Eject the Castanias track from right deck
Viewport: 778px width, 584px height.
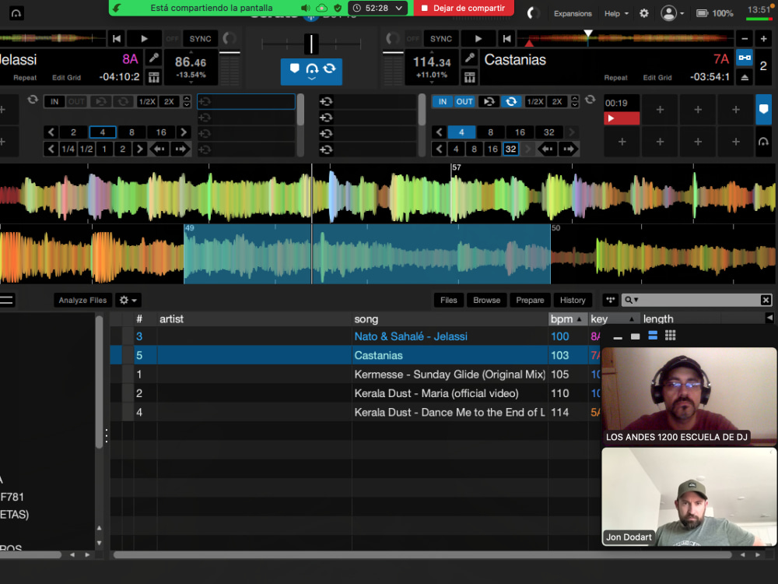coord(745,77)
